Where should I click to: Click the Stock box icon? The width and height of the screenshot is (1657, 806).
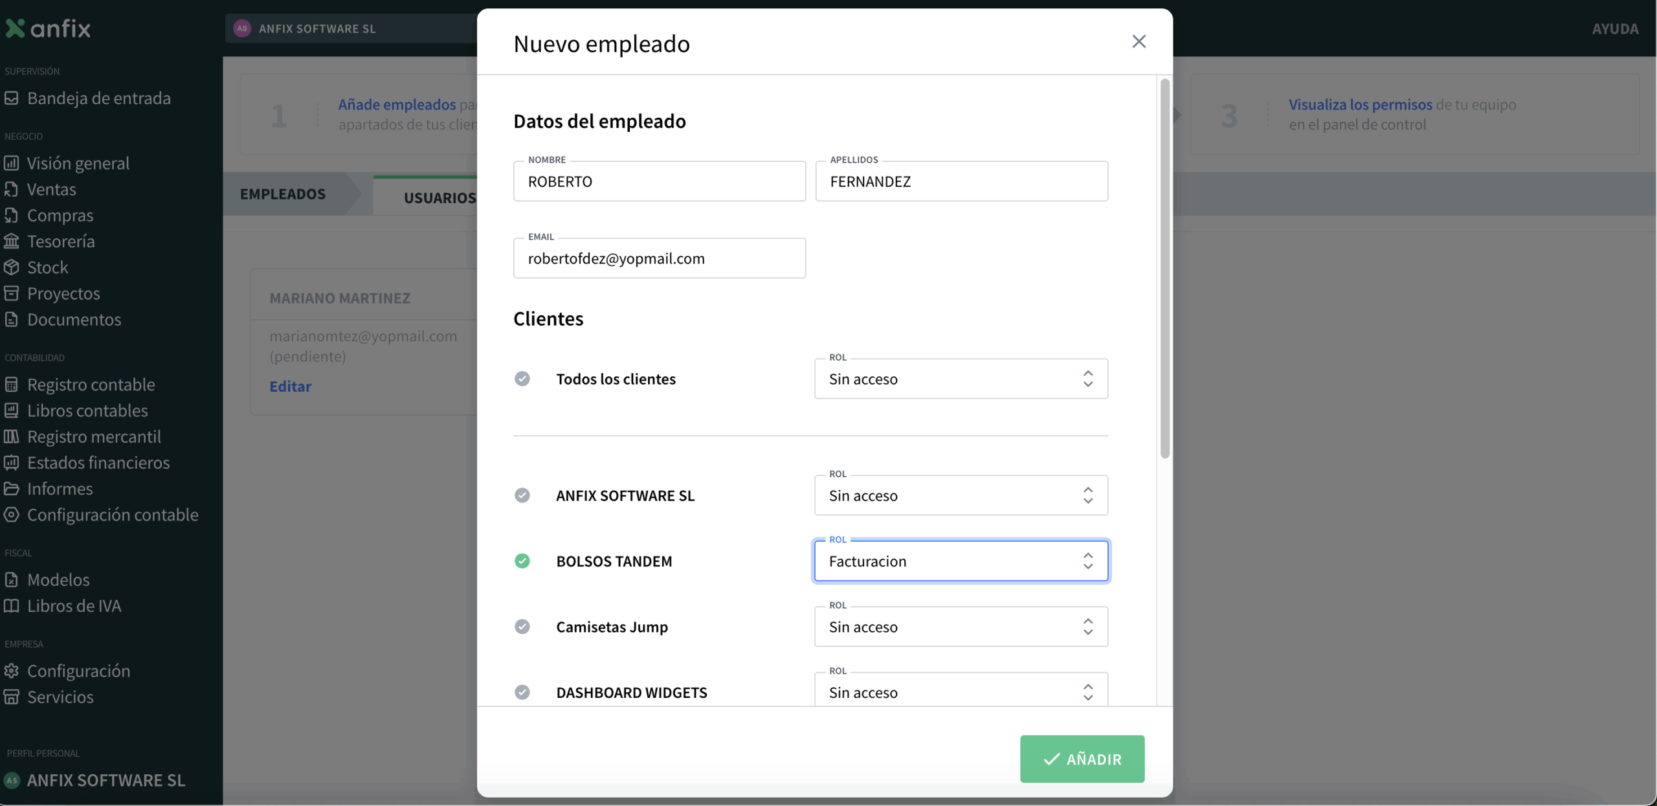[12, 267]
